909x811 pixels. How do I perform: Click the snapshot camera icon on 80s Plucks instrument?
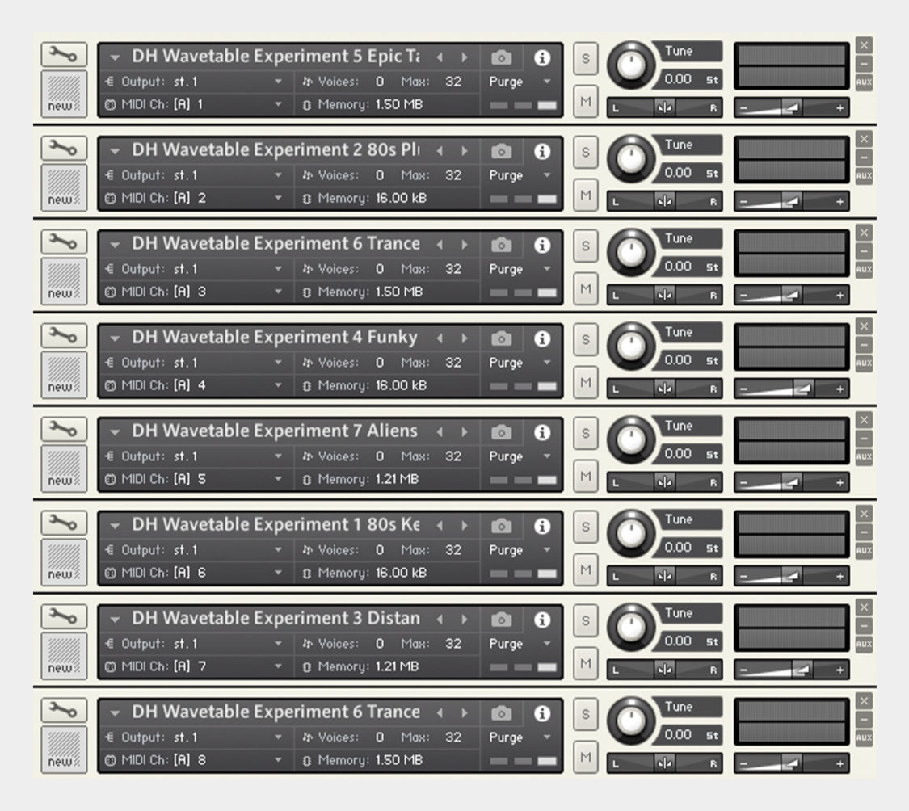[503, 149]
